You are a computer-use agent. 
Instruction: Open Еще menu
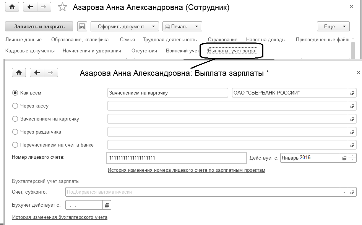pyautogui.click(x=333, y=26)
